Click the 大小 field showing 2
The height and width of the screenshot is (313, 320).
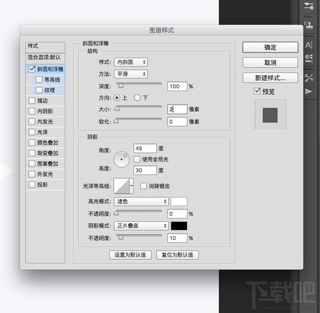(x=177, y=109)
